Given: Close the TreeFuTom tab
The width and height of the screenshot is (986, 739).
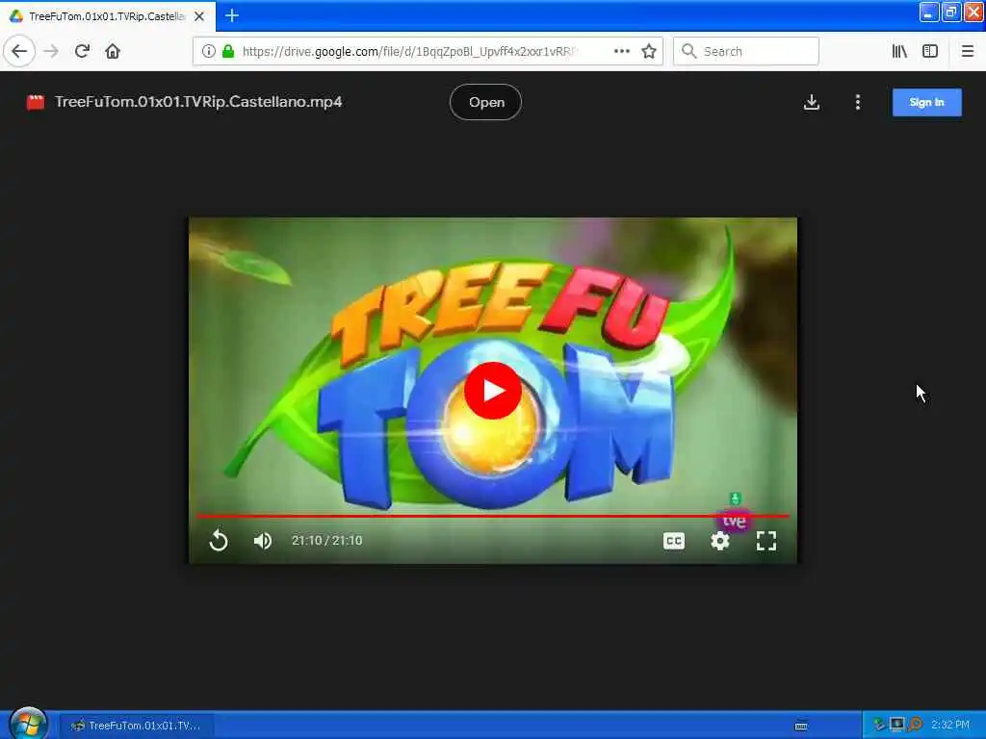Looking at the screenshot, I should (x=199, y=16).
